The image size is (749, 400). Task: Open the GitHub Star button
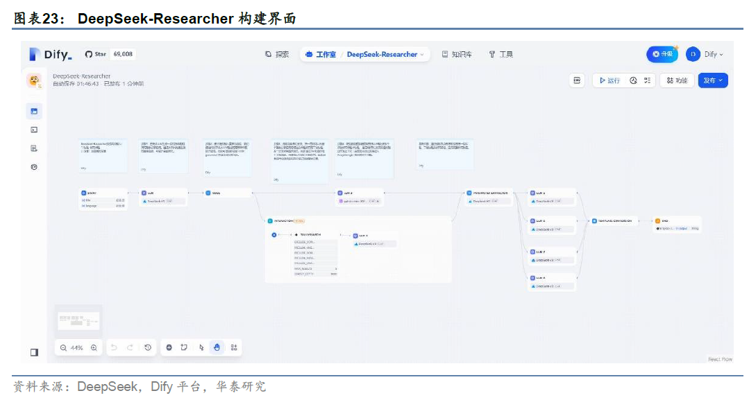pos(96,54)
